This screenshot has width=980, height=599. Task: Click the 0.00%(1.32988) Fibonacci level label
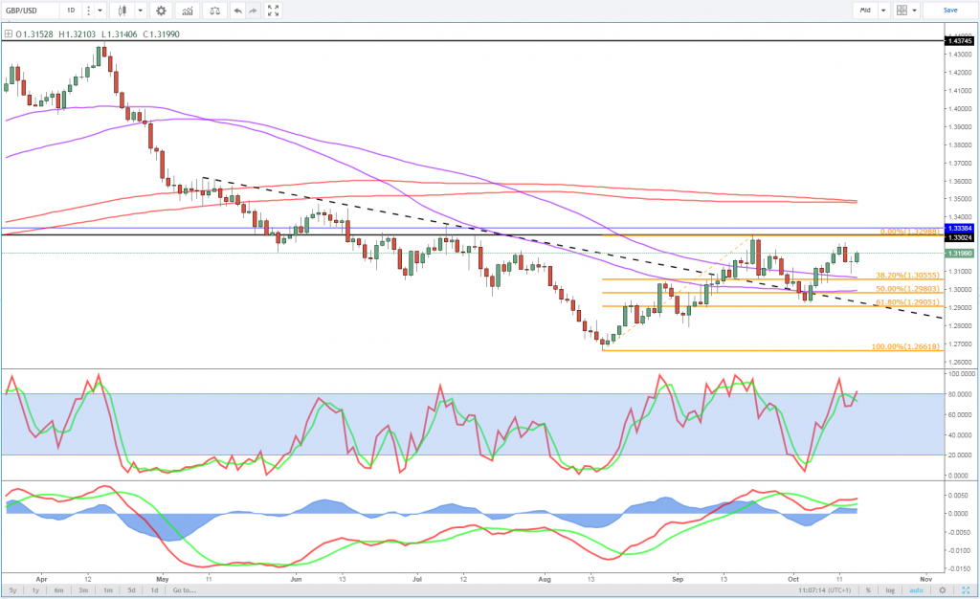910,232
